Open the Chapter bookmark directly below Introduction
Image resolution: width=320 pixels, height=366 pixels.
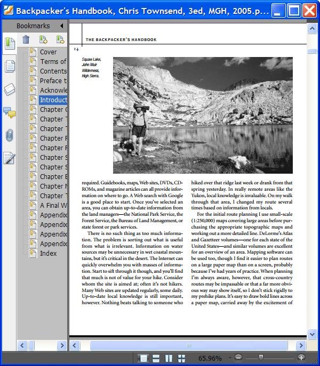point(53,109)
